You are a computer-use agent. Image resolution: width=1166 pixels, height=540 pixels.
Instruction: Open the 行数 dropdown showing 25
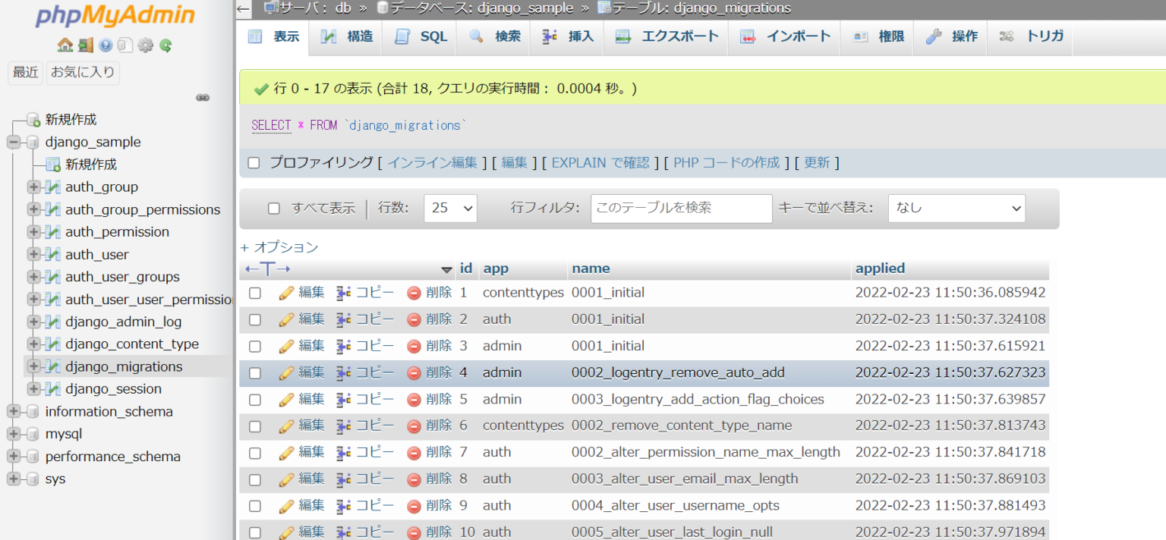point(450,208)
